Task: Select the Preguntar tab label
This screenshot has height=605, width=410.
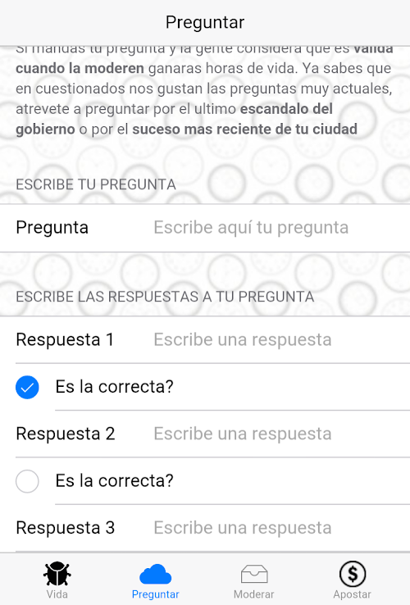Action: point(155,594)
